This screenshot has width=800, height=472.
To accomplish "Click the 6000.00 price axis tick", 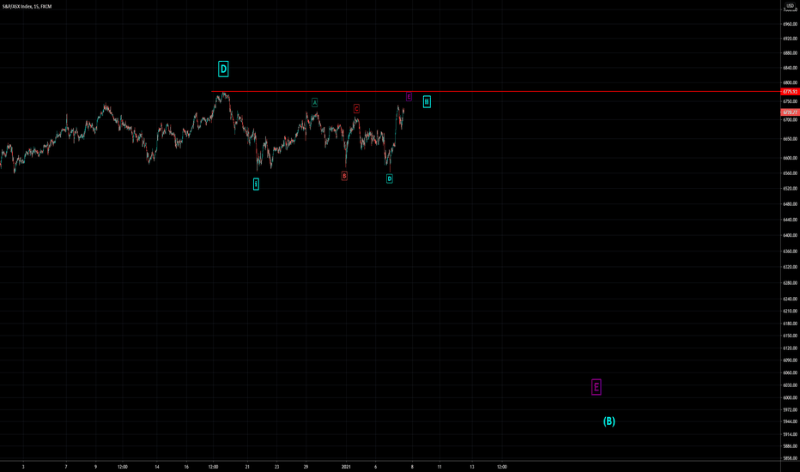I will [x=790, y=397].
